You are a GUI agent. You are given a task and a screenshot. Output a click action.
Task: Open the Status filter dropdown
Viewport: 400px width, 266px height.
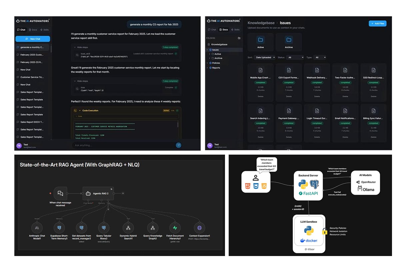[x=295, y=58]
